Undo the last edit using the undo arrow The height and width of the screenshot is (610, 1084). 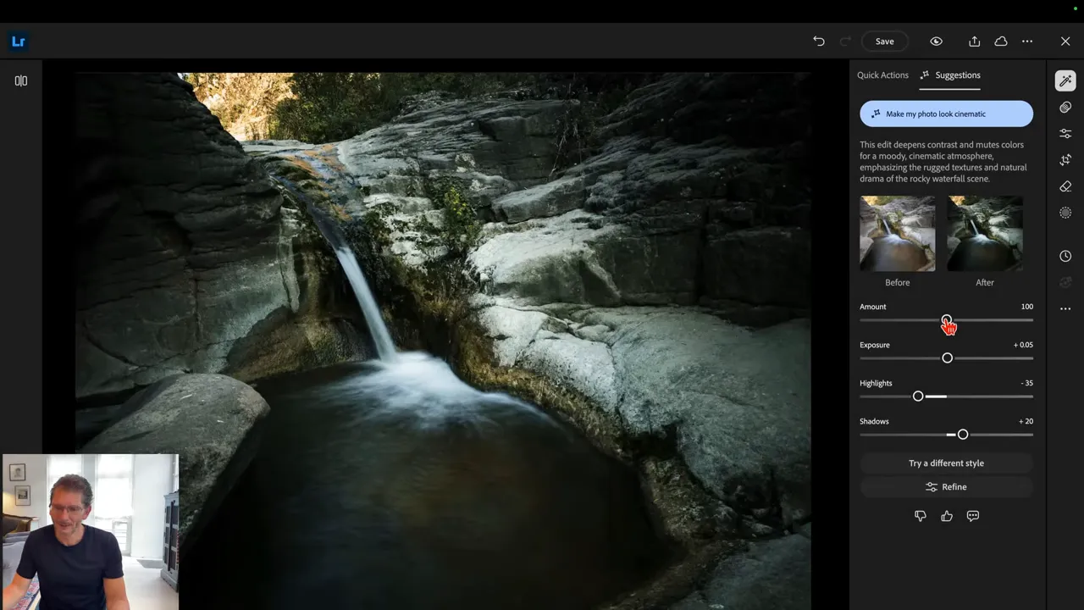click(818, 41)
